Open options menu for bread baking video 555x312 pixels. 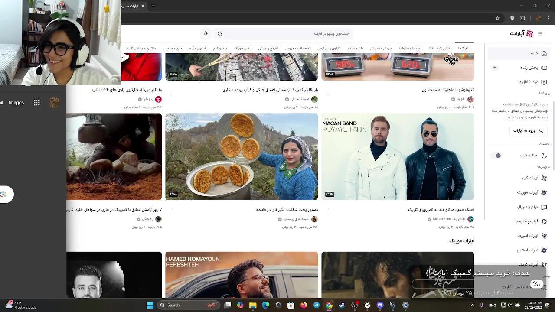171,212
